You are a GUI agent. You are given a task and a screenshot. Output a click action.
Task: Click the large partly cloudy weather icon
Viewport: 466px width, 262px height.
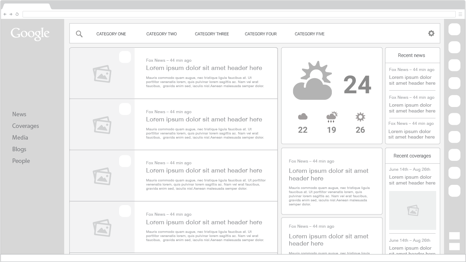click(313, 80)
